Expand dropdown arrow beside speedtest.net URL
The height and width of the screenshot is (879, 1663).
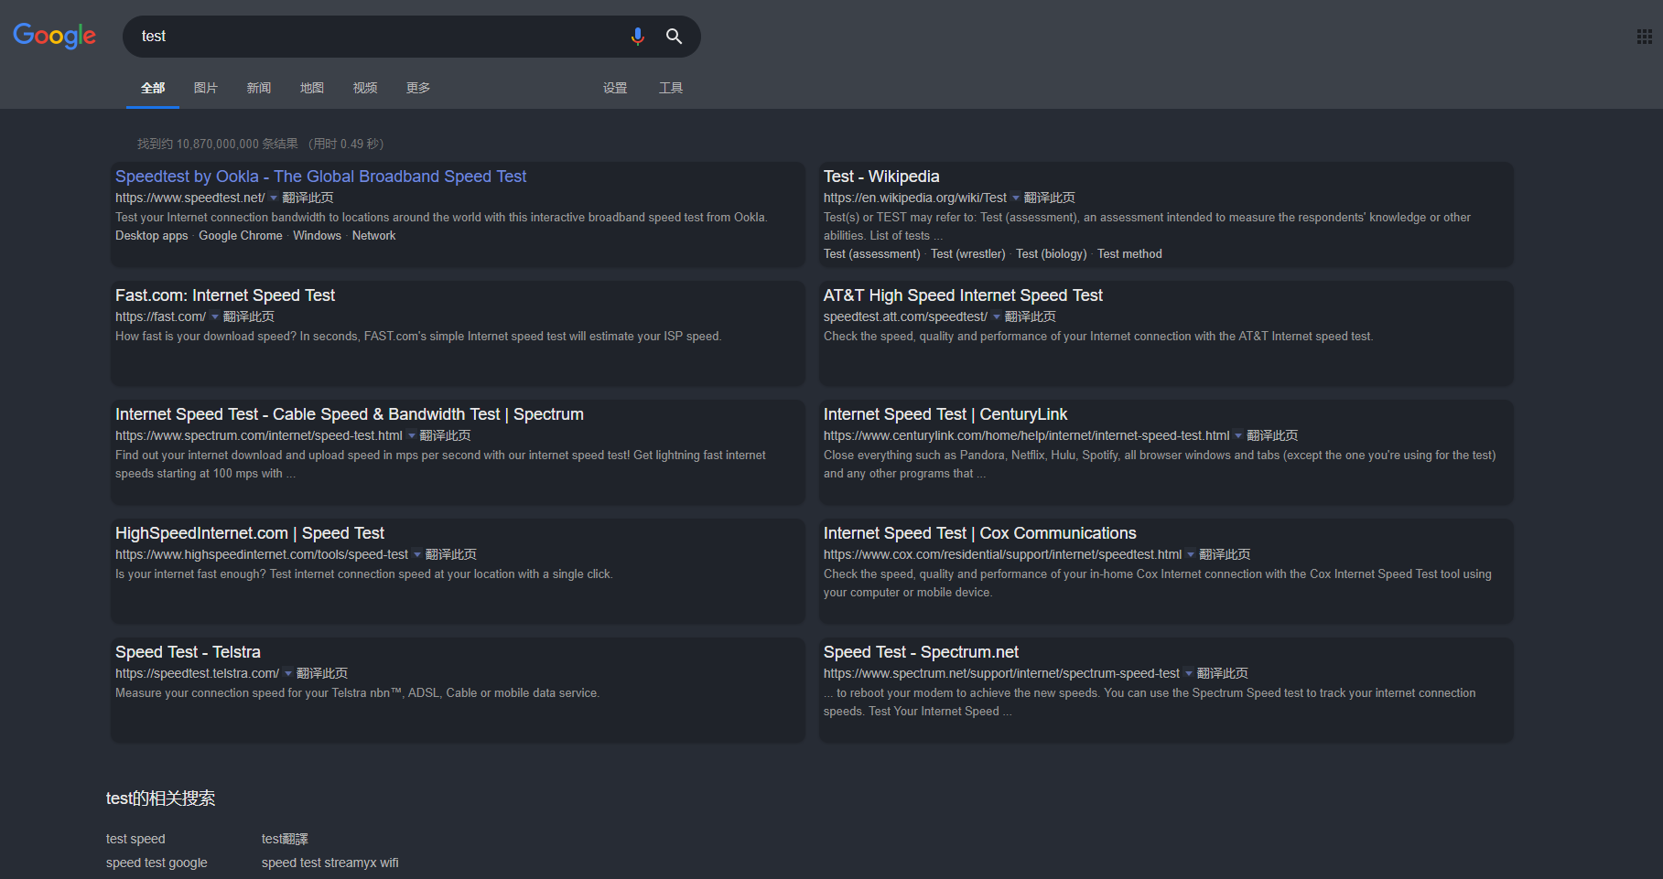click(274, 198)
